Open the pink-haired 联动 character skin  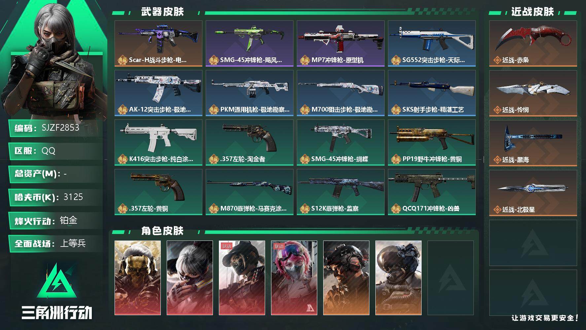point(294,278)
